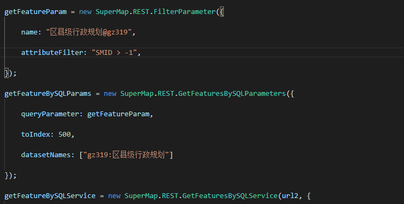The width and height of the screenshot is (404, 204).
Task: Select the GetFeaturesBySQLParameters class name
Action: click(x=232, y=94)
